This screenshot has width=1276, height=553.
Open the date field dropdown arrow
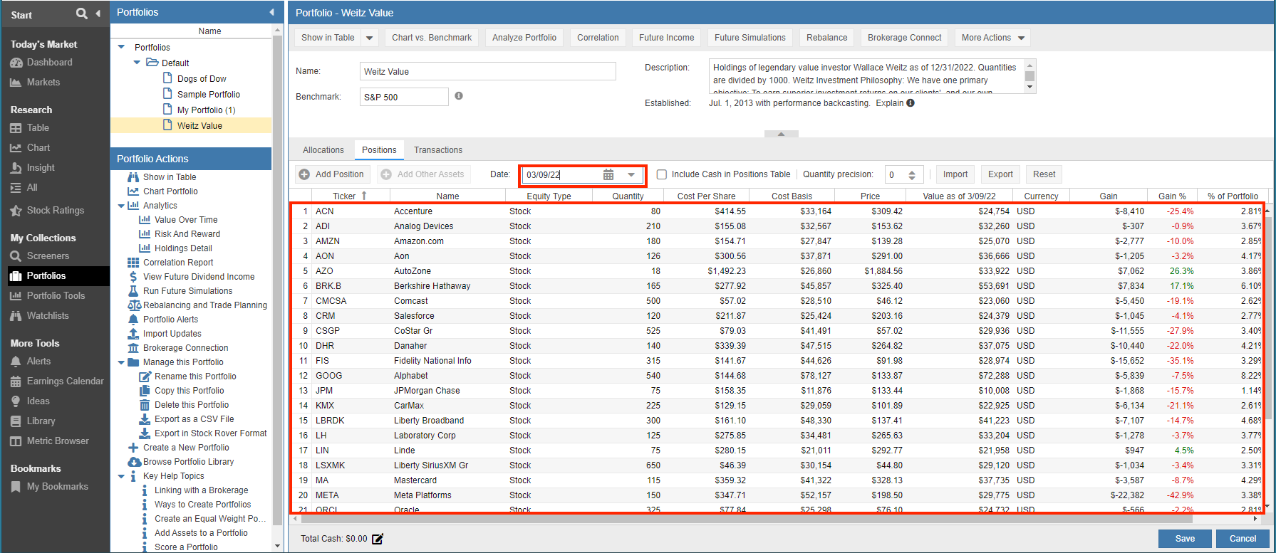631,174
